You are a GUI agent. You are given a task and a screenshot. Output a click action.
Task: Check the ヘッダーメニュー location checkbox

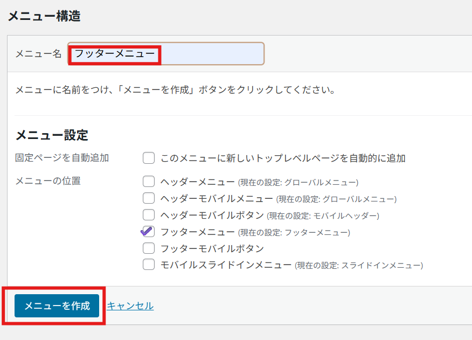[x=149, y=182]
